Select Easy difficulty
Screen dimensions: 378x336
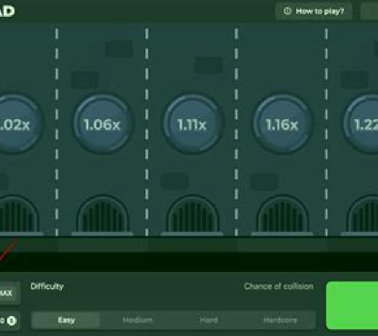click(x=66, y=320)
